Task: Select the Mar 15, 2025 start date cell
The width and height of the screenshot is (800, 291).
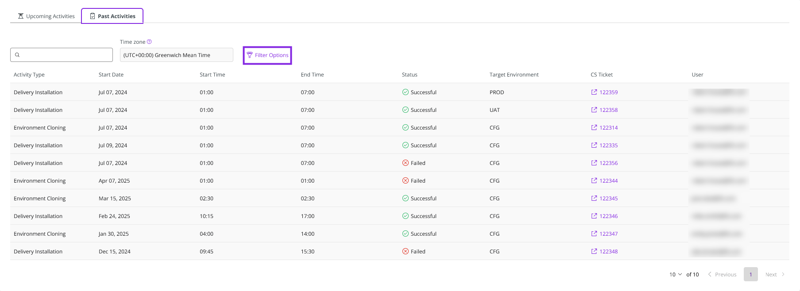Action: click(x=115, y=198)
